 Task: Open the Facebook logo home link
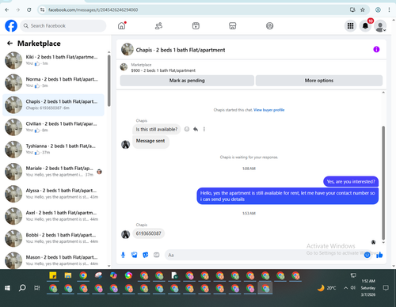pyautogui.click(x=11, y=26)
